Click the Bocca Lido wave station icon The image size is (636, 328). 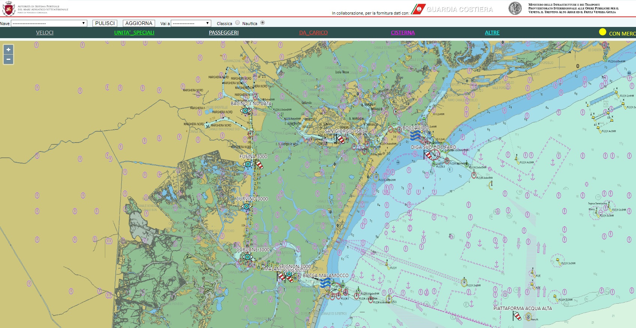pos(415,135)
